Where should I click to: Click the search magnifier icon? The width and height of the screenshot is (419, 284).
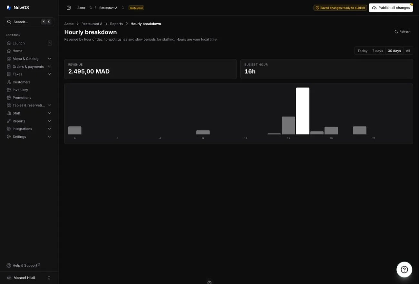click(x=9, y=22)
